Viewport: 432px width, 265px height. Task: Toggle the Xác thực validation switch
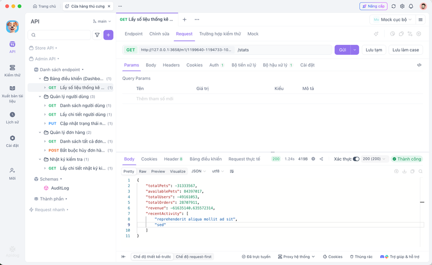(356, 159)
